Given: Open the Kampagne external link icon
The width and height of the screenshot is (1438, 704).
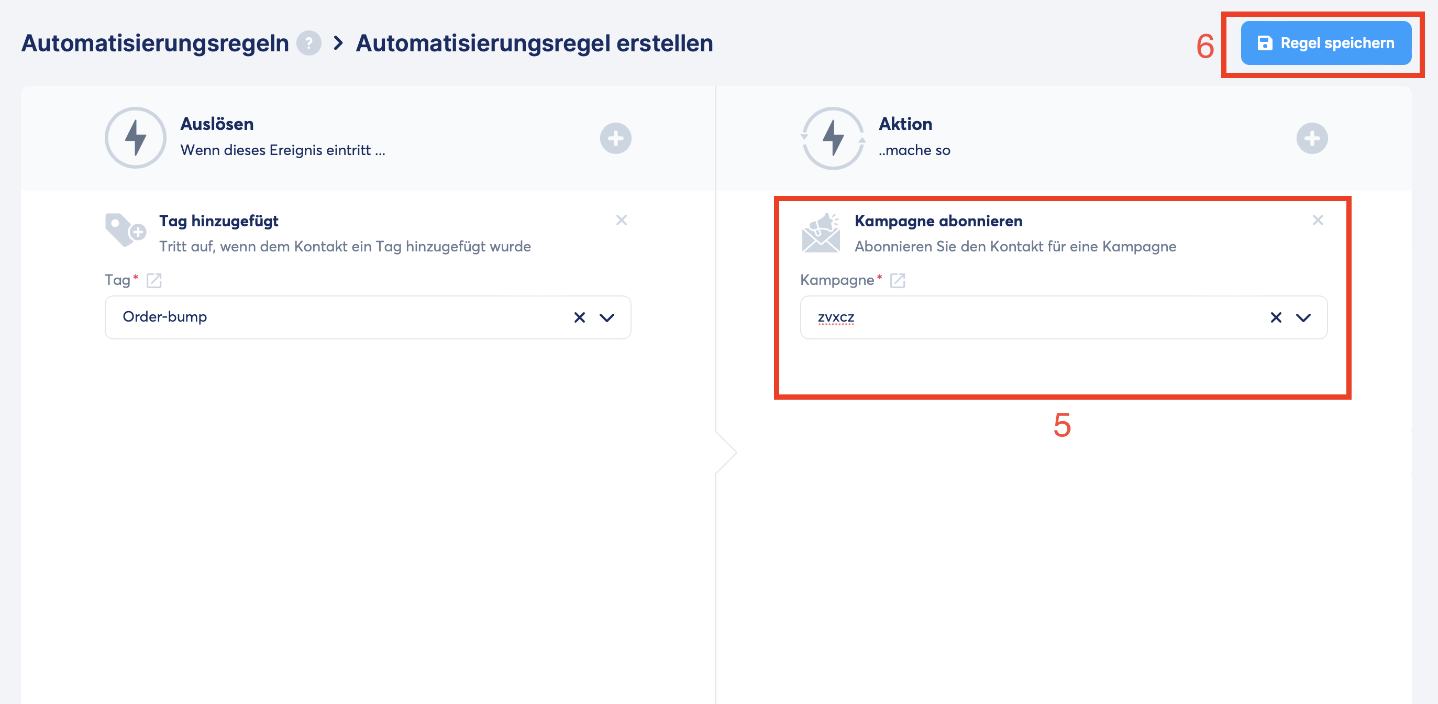Looking at the screenshot, I should (x=897, y=280).
